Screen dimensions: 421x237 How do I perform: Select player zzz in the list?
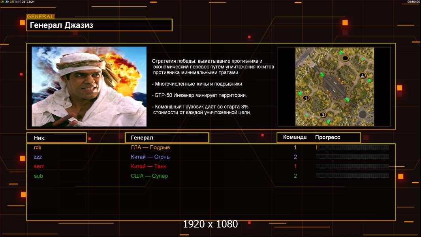tap(38, 157)
